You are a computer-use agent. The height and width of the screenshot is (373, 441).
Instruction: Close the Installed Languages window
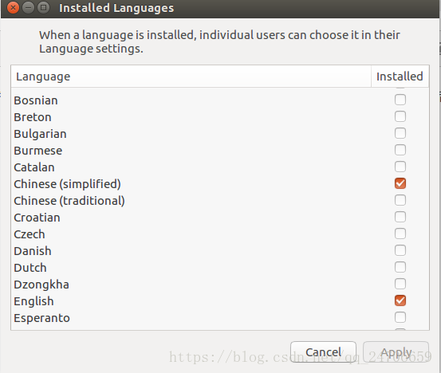pos(13,8)
